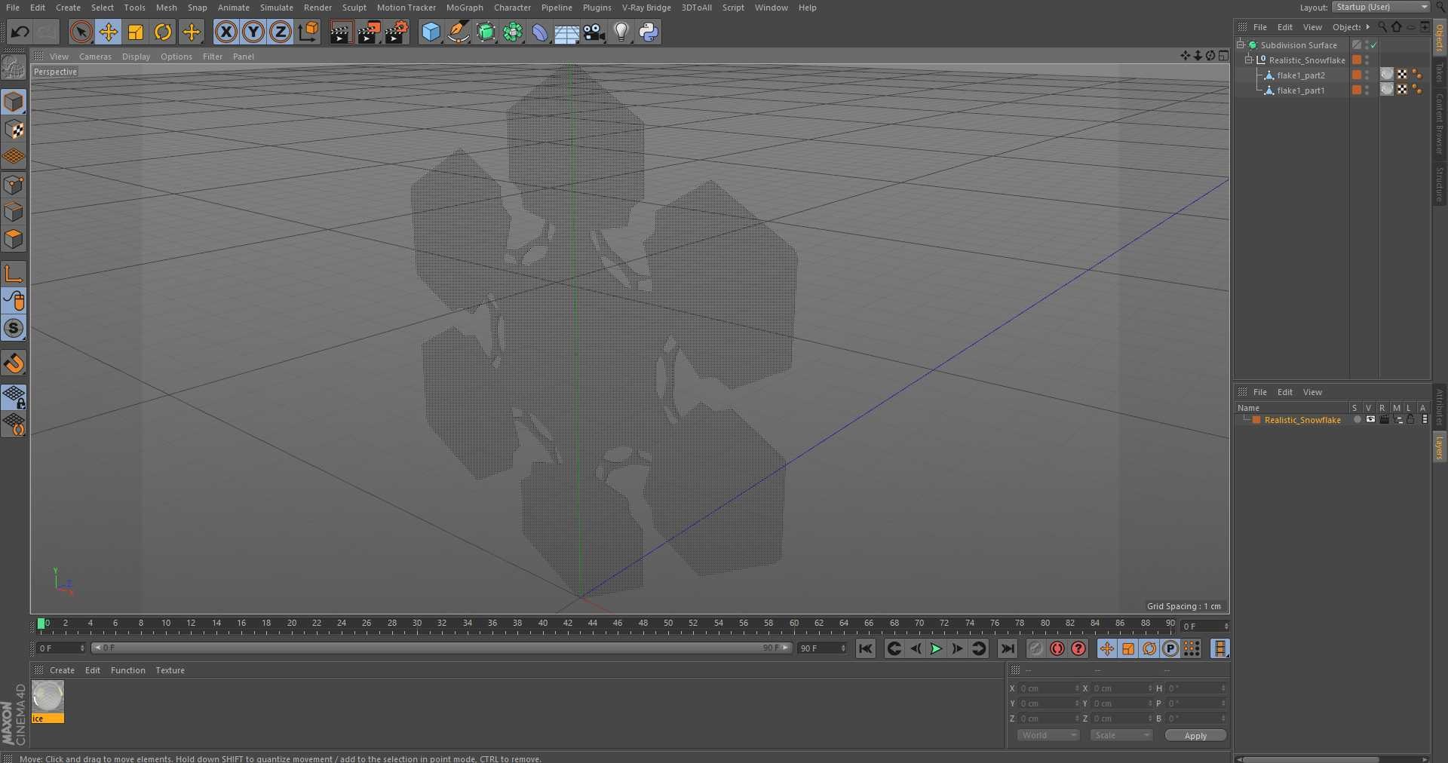
Task: Collapse Realistic_Snowflake null group
Action: (x=1249, y=60)
